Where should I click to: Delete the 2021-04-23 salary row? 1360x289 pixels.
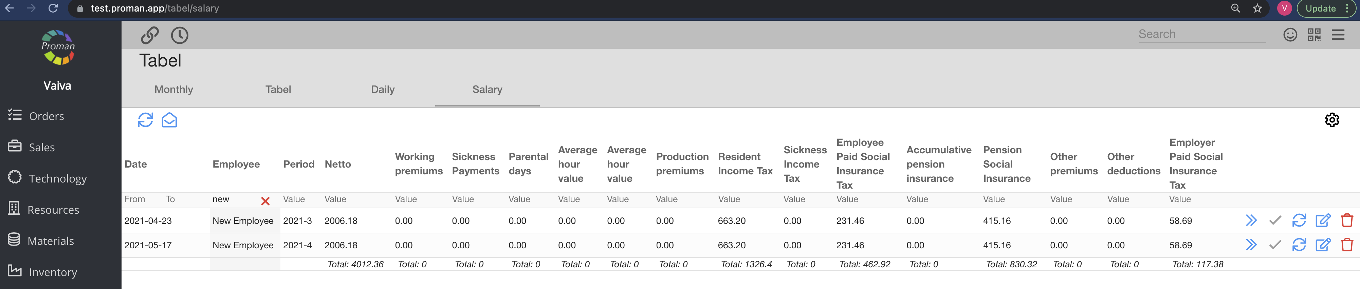point(1346,220)
